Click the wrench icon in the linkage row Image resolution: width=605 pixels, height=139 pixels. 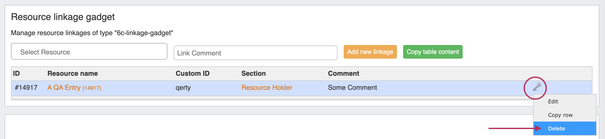(x=537, y=87)
